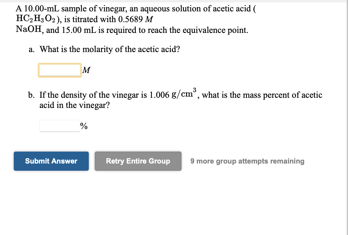Click Retry Entire Group button

[x=138, y=161]
